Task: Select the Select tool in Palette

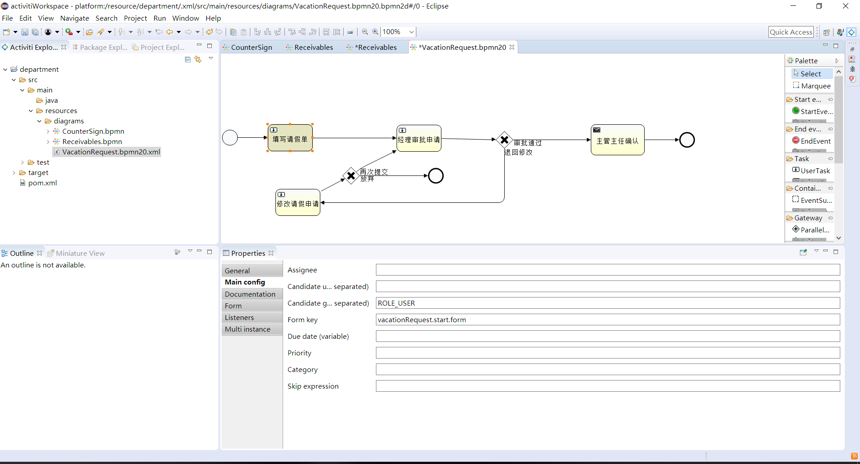Action: tap(812, 74)
